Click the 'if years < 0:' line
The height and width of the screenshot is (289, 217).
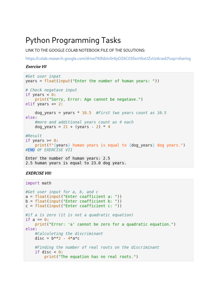[x=41, y=95]
